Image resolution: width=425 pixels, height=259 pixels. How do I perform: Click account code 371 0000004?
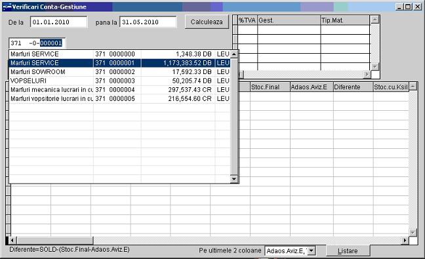click(x=115, y=90)
